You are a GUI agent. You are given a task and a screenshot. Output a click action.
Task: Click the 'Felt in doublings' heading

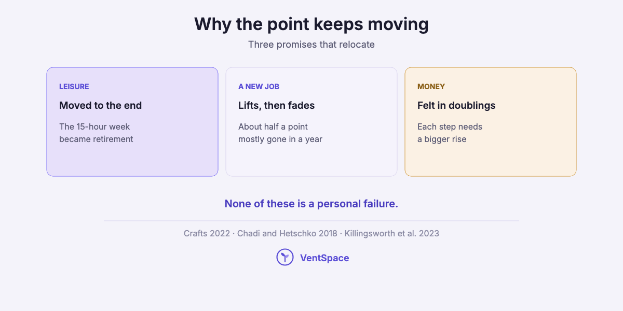[x=456, y=105]
